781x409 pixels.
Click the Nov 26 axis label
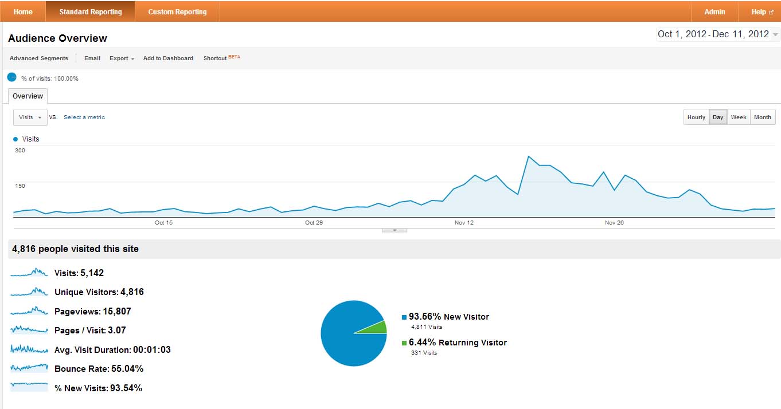(614, 222)
